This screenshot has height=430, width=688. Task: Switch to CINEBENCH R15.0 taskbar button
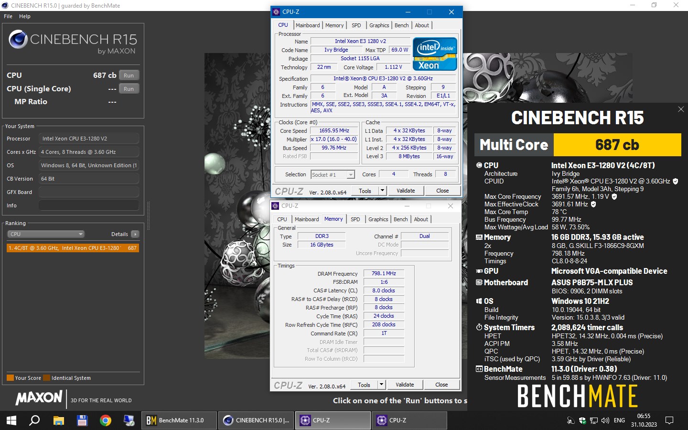tap(257, 420)
